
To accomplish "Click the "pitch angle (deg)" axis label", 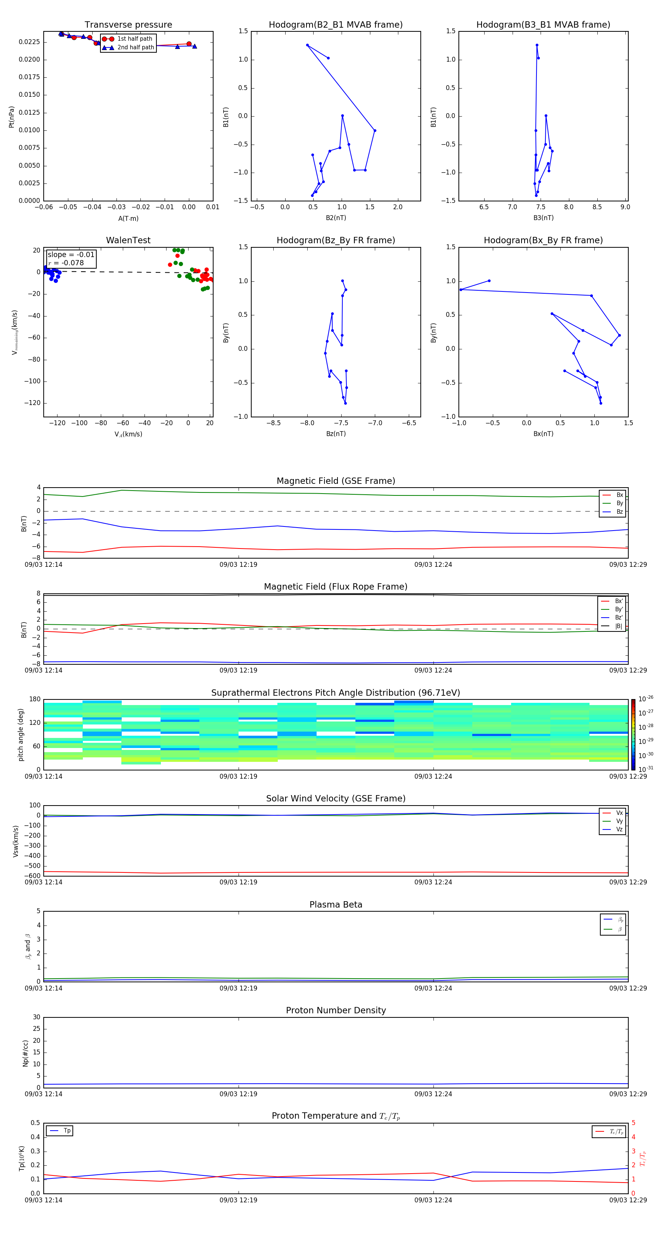I will (21, 735).
